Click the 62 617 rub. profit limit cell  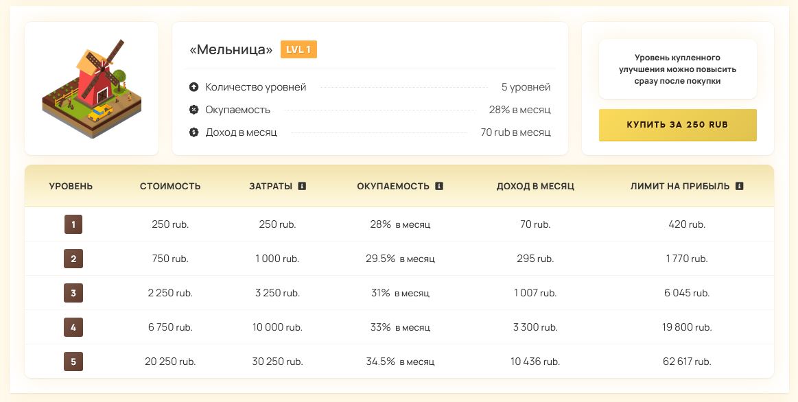[687, 362]
